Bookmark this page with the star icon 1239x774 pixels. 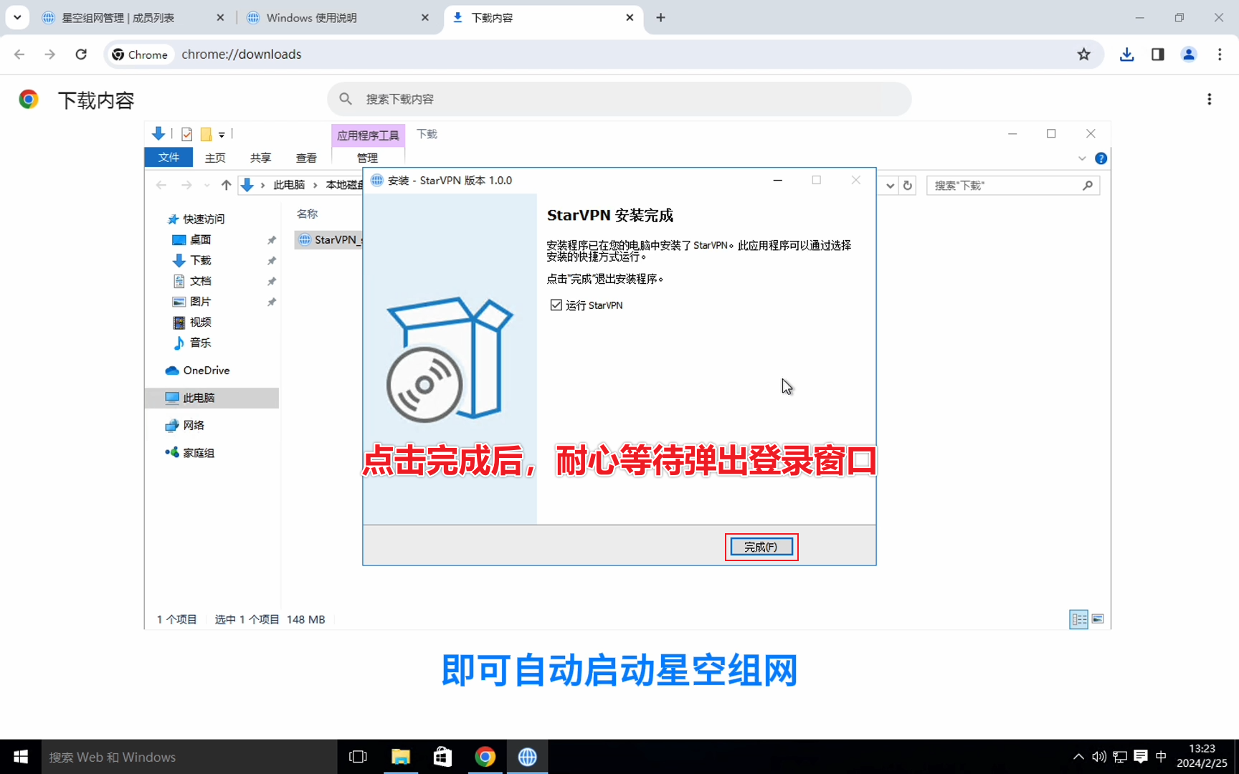1083,54
